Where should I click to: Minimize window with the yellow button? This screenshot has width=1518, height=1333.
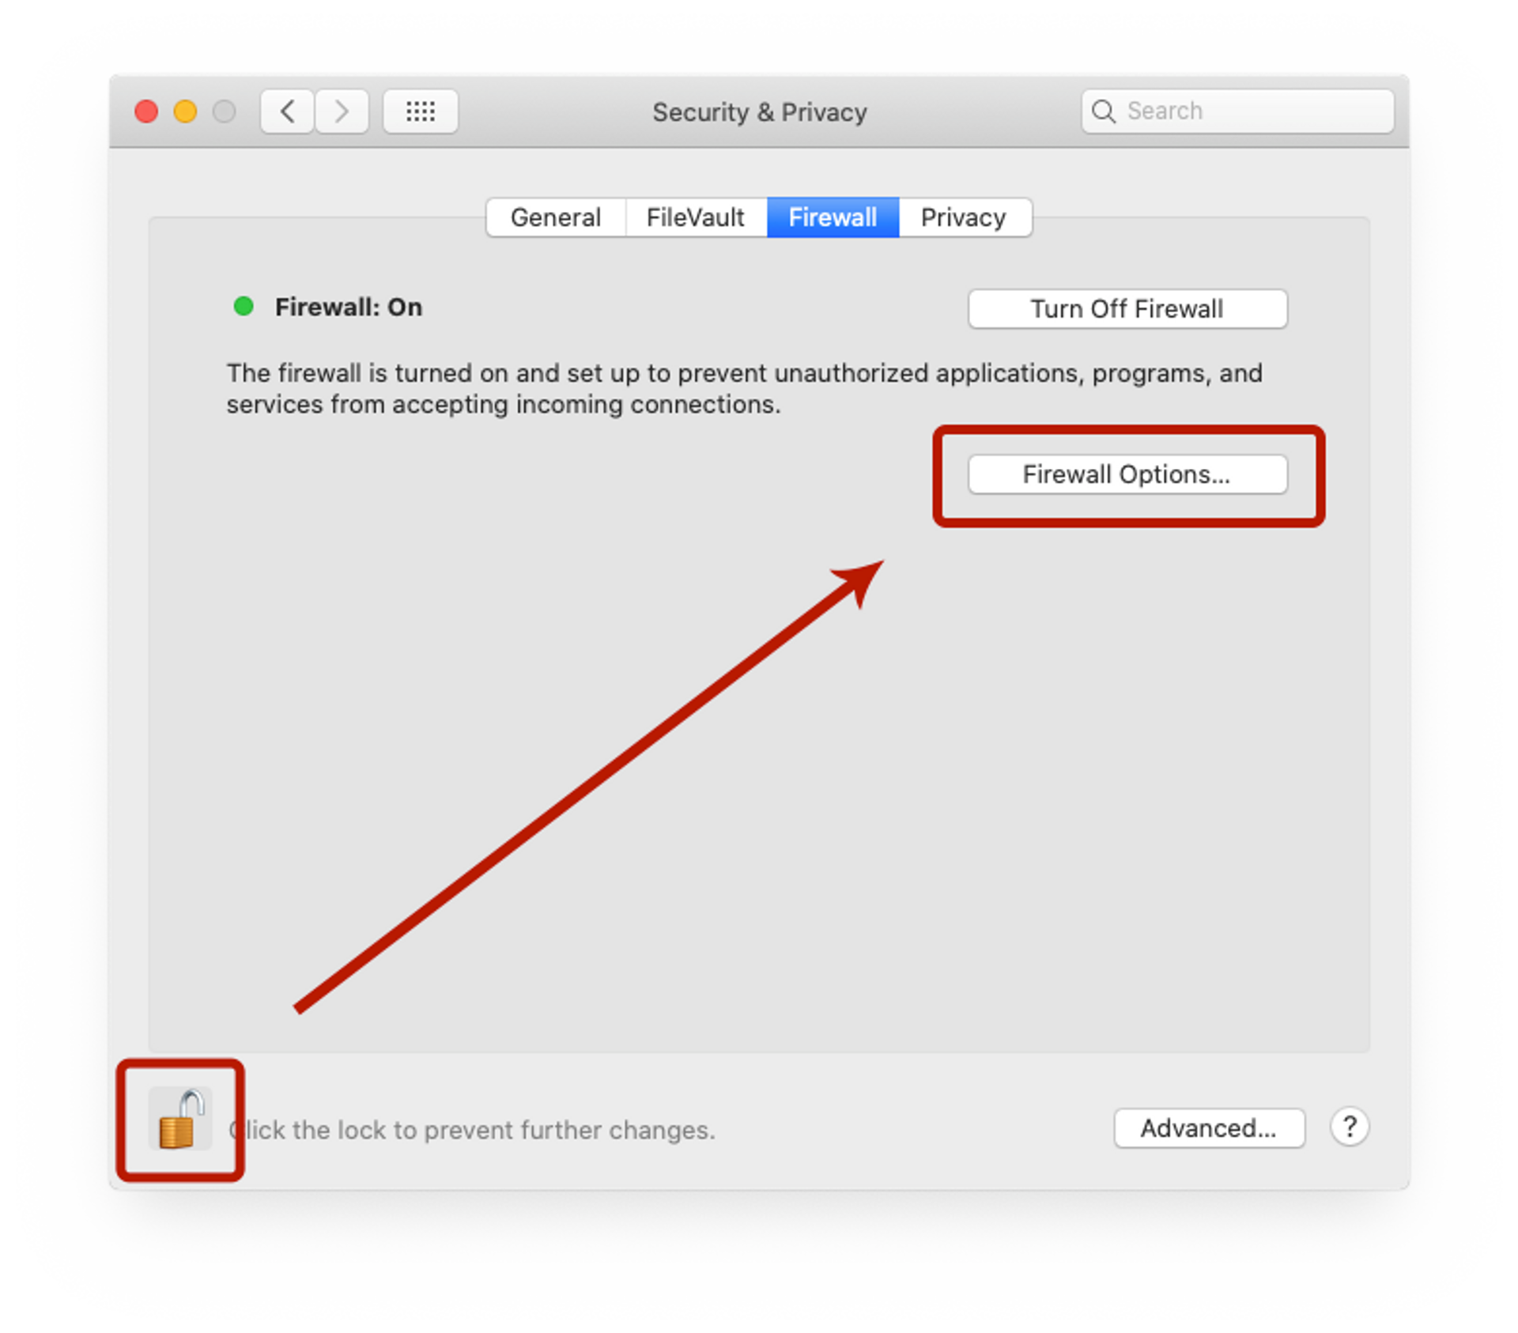click(186, 111)
